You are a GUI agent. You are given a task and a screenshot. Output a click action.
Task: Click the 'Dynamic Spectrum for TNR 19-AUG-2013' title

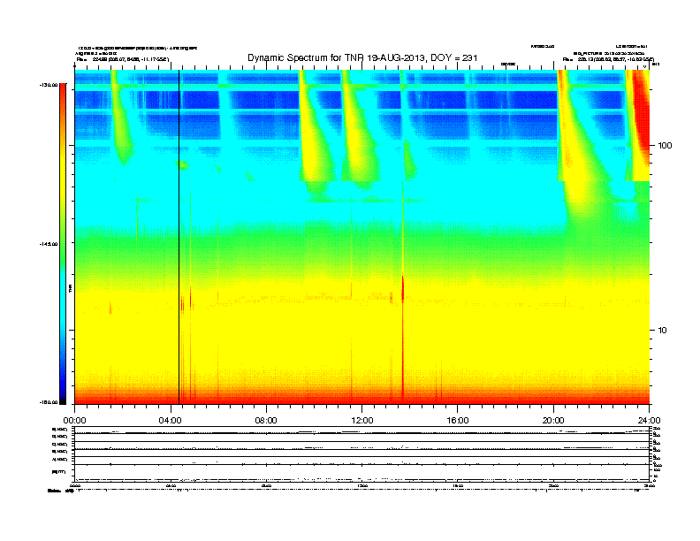[362, 57]
